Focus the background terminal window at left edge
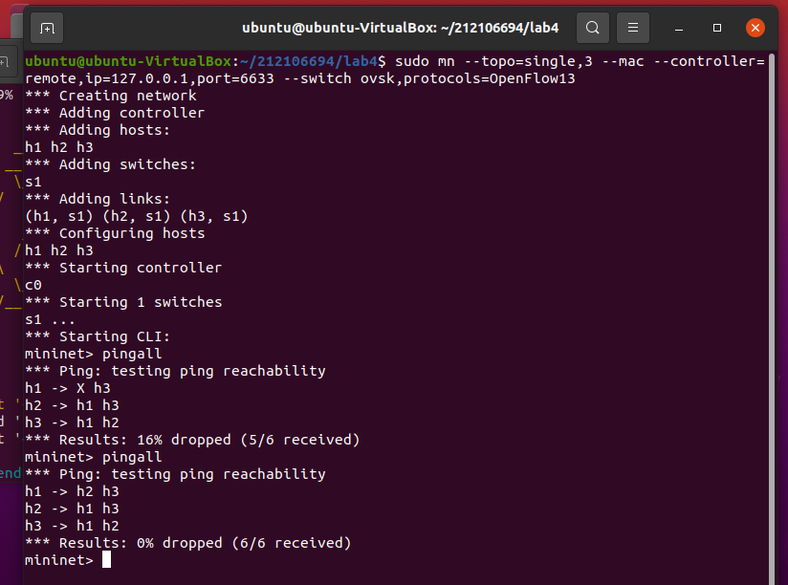The height and width of the screenshot is (585, 788). point(8,287)
